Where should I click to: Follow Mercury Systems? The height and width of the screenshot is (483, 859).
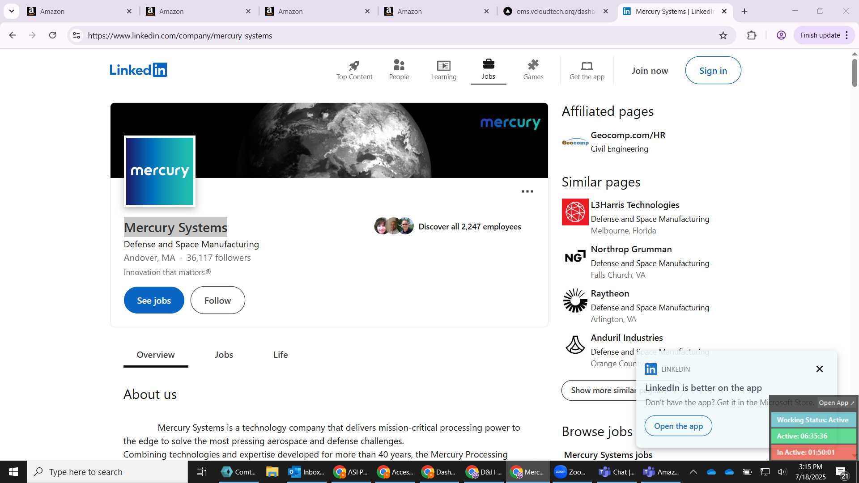coord(218,300)
